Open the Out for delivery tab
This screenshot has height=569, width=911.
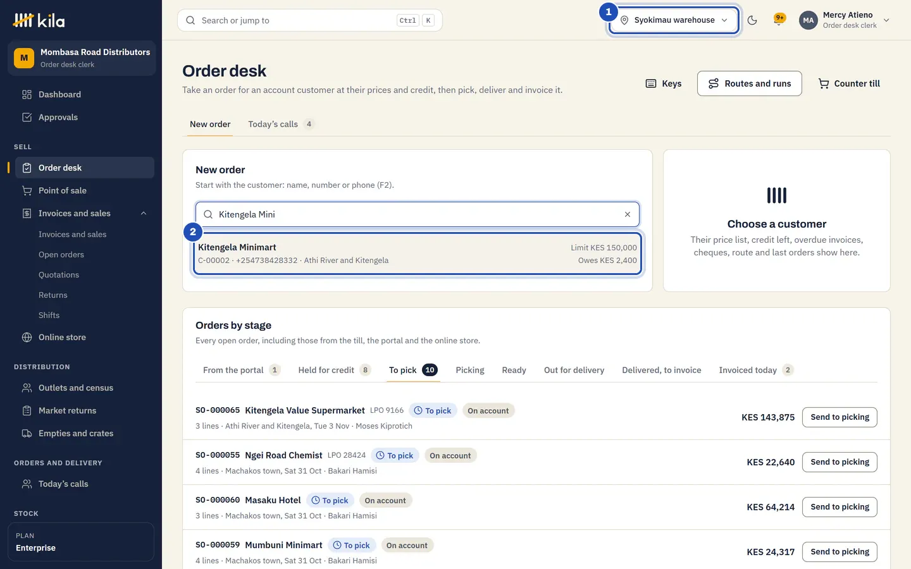tap(574, 370)
